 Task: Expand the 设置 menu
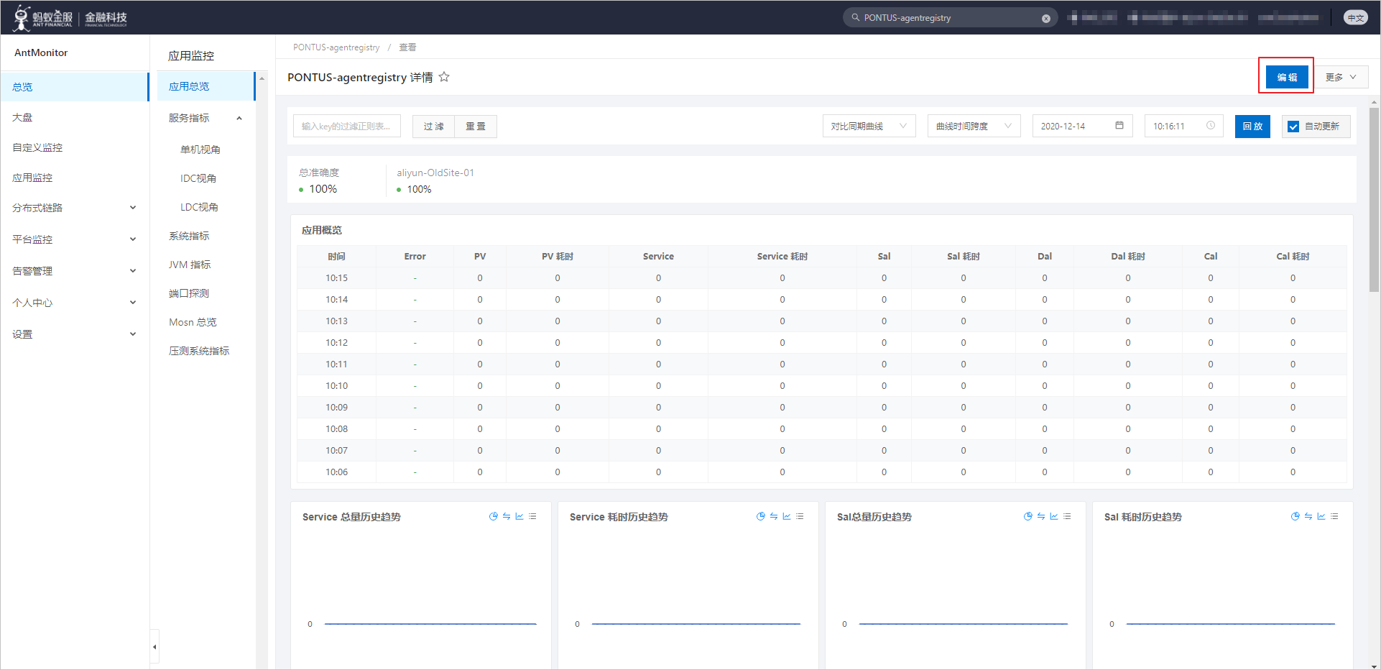click(75, 334)
